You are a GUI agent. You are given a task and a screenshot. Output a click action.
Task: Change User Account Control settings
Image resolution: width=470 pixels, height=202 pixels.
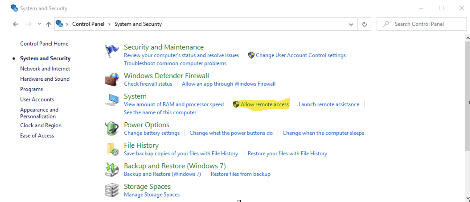pyautogui.click(x=301, y=55)
